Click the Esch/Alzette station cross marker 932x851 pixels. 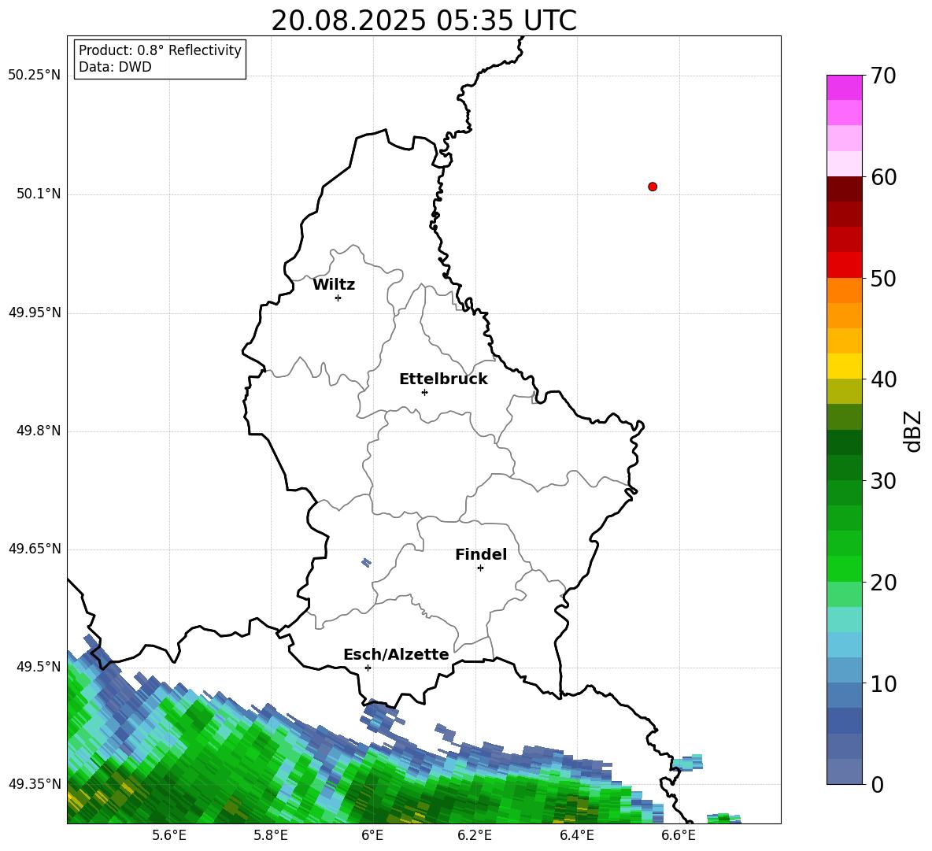[368, 668]
